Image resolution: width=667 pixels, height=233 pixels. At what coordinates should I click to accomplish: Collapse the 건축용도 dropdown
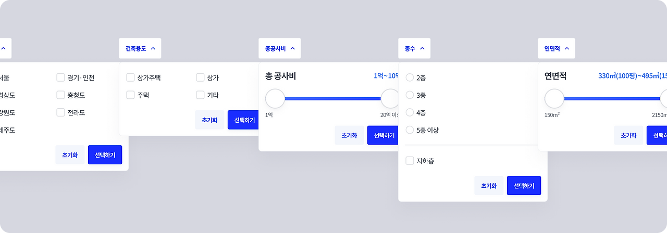pos(140,48)
